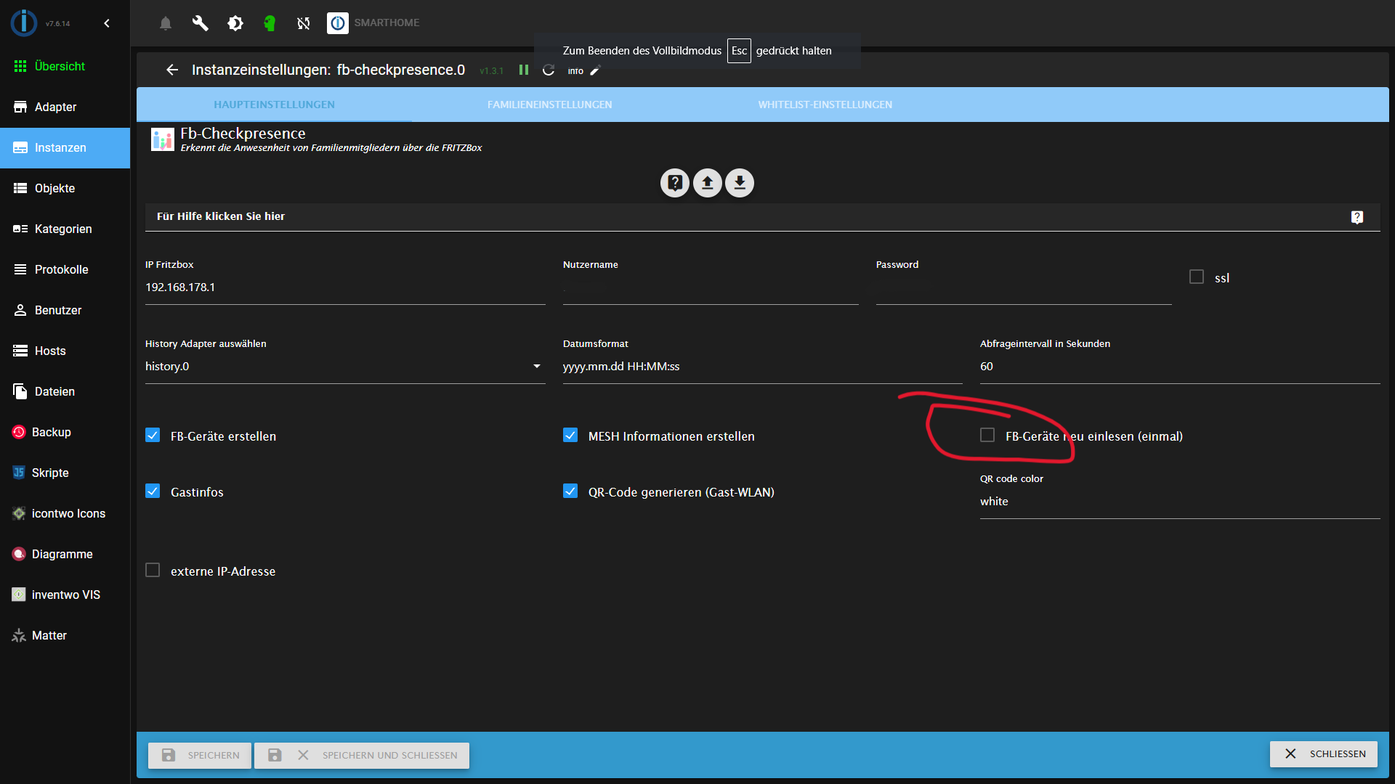This screenshot has width=1395, height=784.
Task: Restart instance with the reload icon
Action: click(x=549, y=70)
